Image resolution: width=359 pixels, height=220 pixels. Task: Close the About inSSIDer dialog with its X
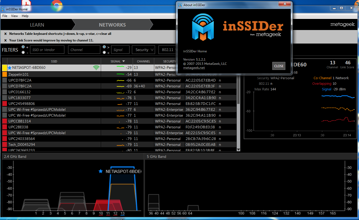point(285,4)
